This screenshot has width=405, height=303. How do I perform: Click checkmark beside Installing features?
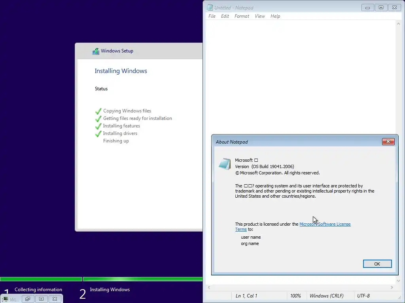click(98, 126)
